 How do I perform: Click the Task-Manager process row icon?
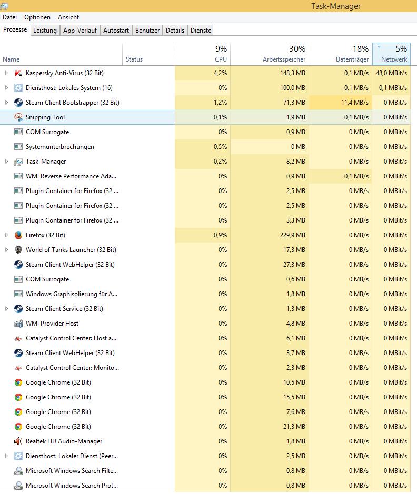(x=18, y=162)
